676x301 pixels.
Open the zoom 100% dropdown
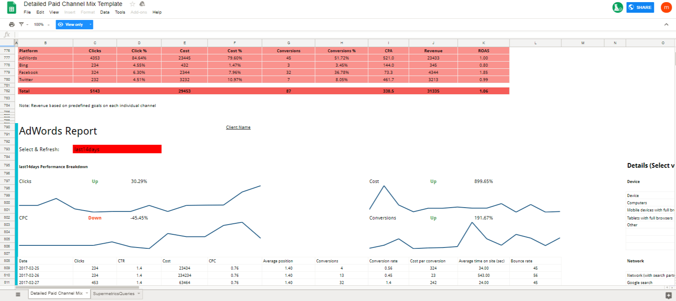point(42,25)
